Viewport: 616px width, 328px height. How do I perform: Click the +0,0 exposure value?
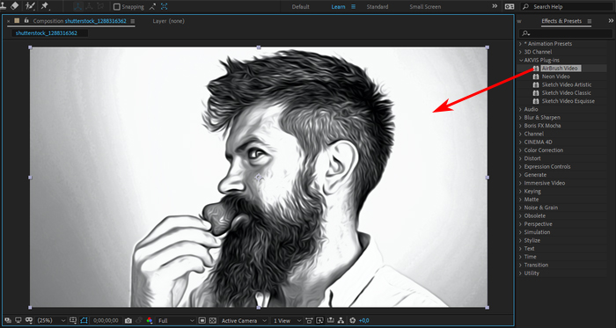pos(363,321)
